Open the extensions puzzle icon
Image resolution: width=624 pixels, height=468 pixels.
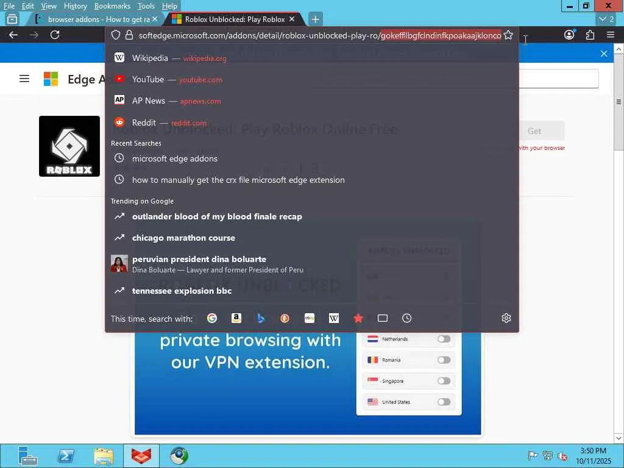tap(590, 35)
